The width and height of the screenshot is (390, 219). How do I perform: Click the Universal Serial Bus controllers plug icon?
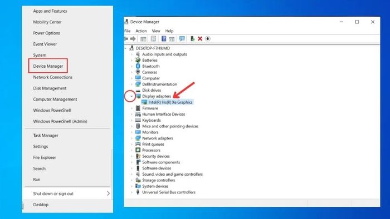click(138, 192)
